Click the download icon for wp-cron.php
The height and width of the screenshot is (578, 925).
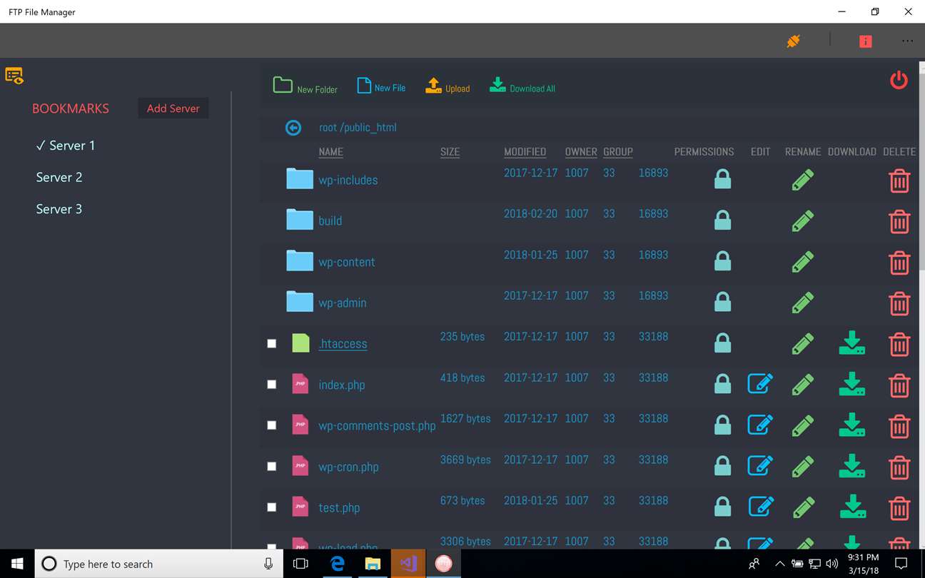coord(851,466)
